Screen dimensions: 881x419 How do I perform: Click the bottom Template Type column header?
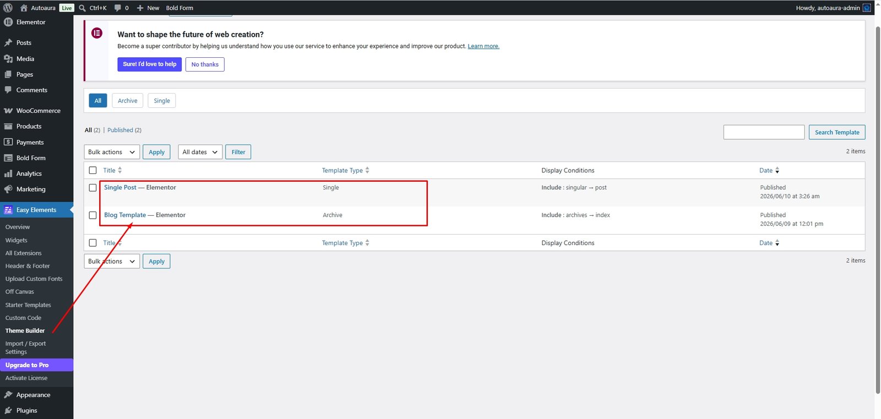click(345, 243)
